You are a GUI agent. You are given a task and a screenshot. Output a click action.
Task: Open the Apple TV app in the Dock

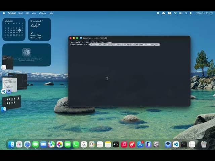pos(116,144)
